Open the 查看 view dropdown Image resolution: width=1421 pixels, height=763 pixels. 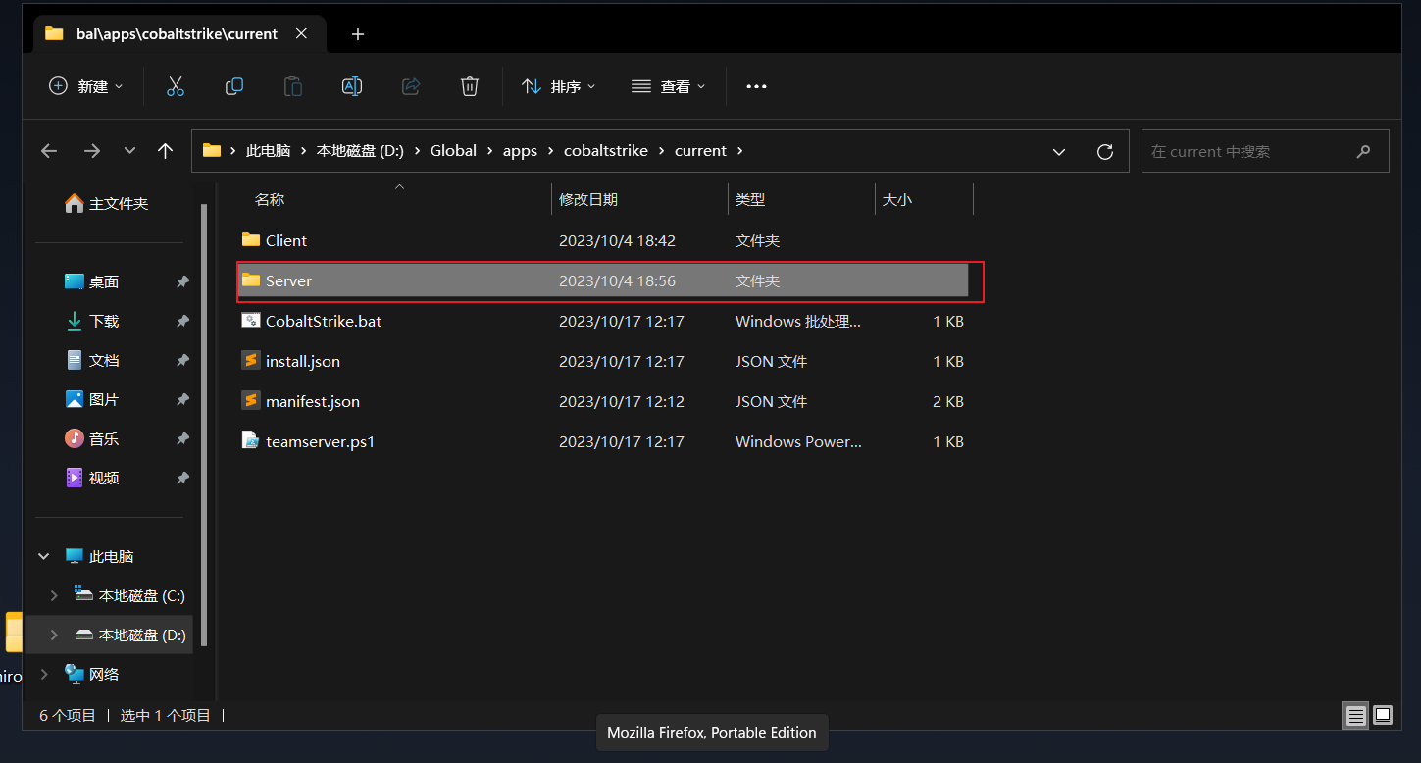pyautogui.click(x=669, y=86)
